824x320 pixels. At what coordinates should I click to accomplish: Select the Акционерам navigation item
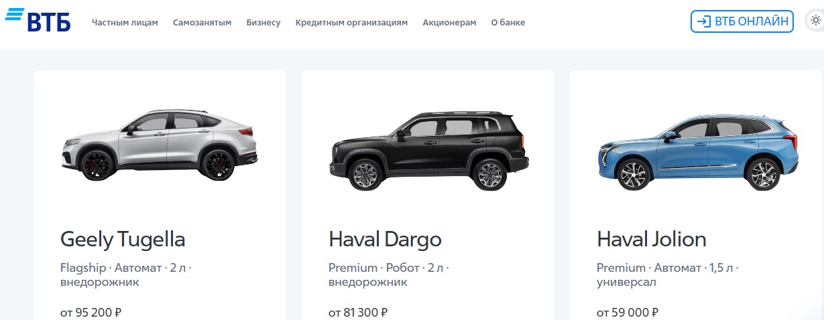(x=449, y=22)
